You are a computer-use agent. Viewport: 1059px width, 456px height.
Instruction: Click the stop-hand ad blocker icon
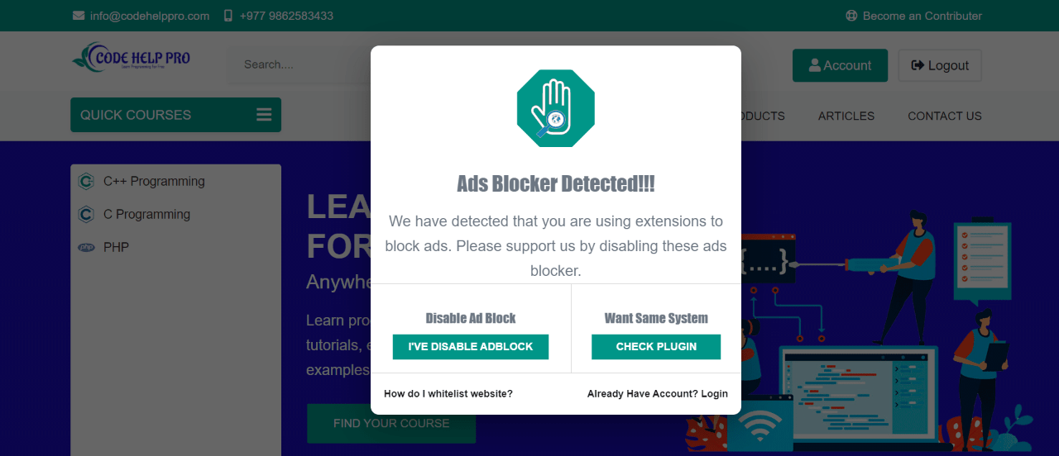tap(556, 108)
